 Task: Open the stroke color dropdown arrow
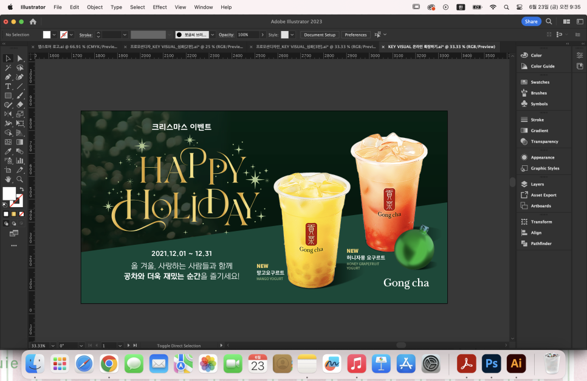[71, 35]
